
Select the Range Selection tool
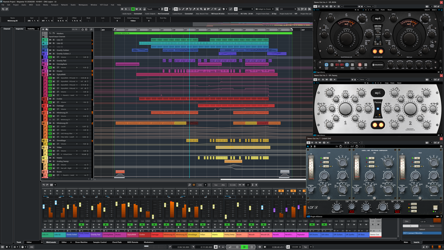click(180, 9)
